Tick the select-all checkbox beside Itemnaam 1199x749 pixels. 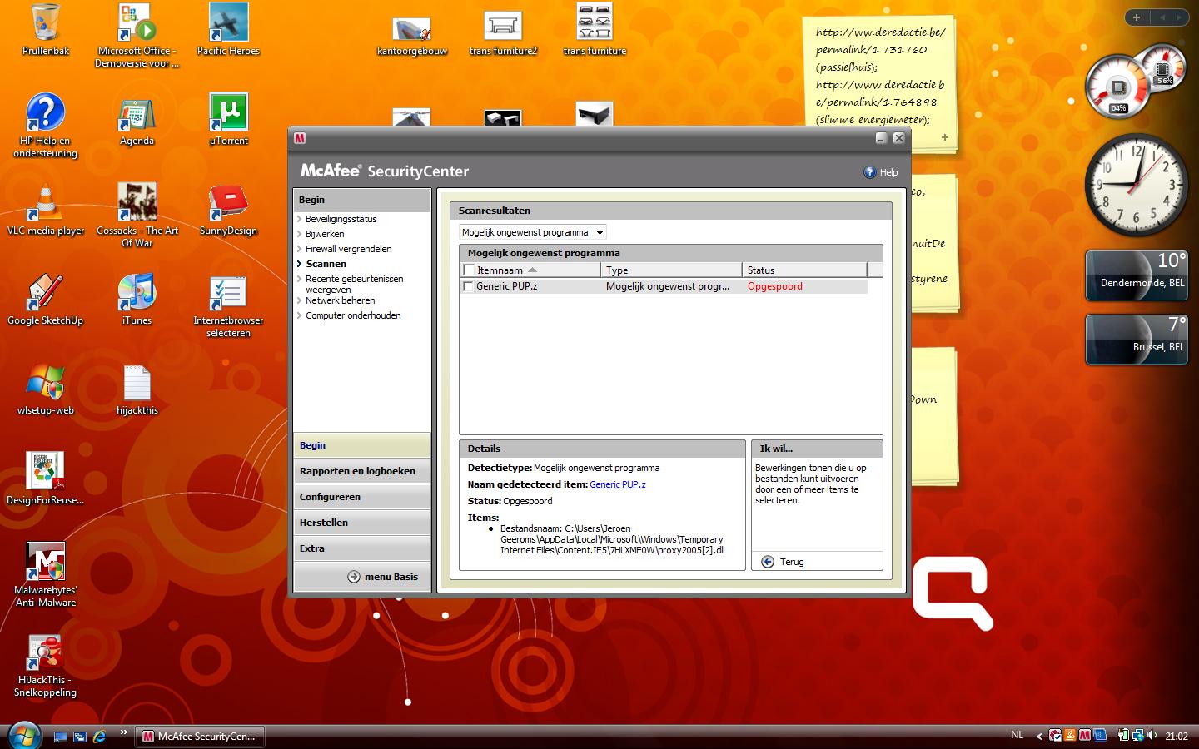click(x=469, y=270)
